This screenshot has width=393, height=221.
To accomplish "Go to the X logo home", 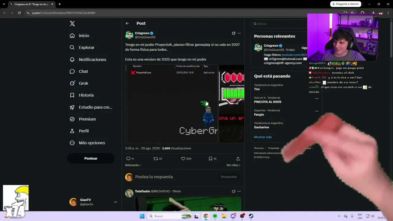I will (x=72, y=24).
